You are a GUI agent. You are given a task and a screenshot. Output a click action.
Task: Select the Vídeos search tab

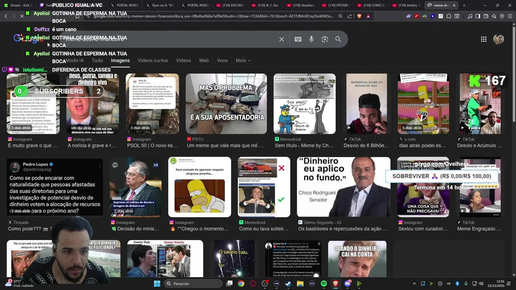coord(183,60)
